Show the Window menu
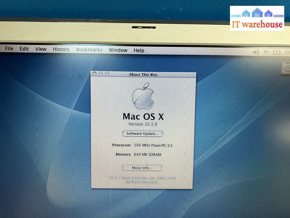 pos(118,50)
